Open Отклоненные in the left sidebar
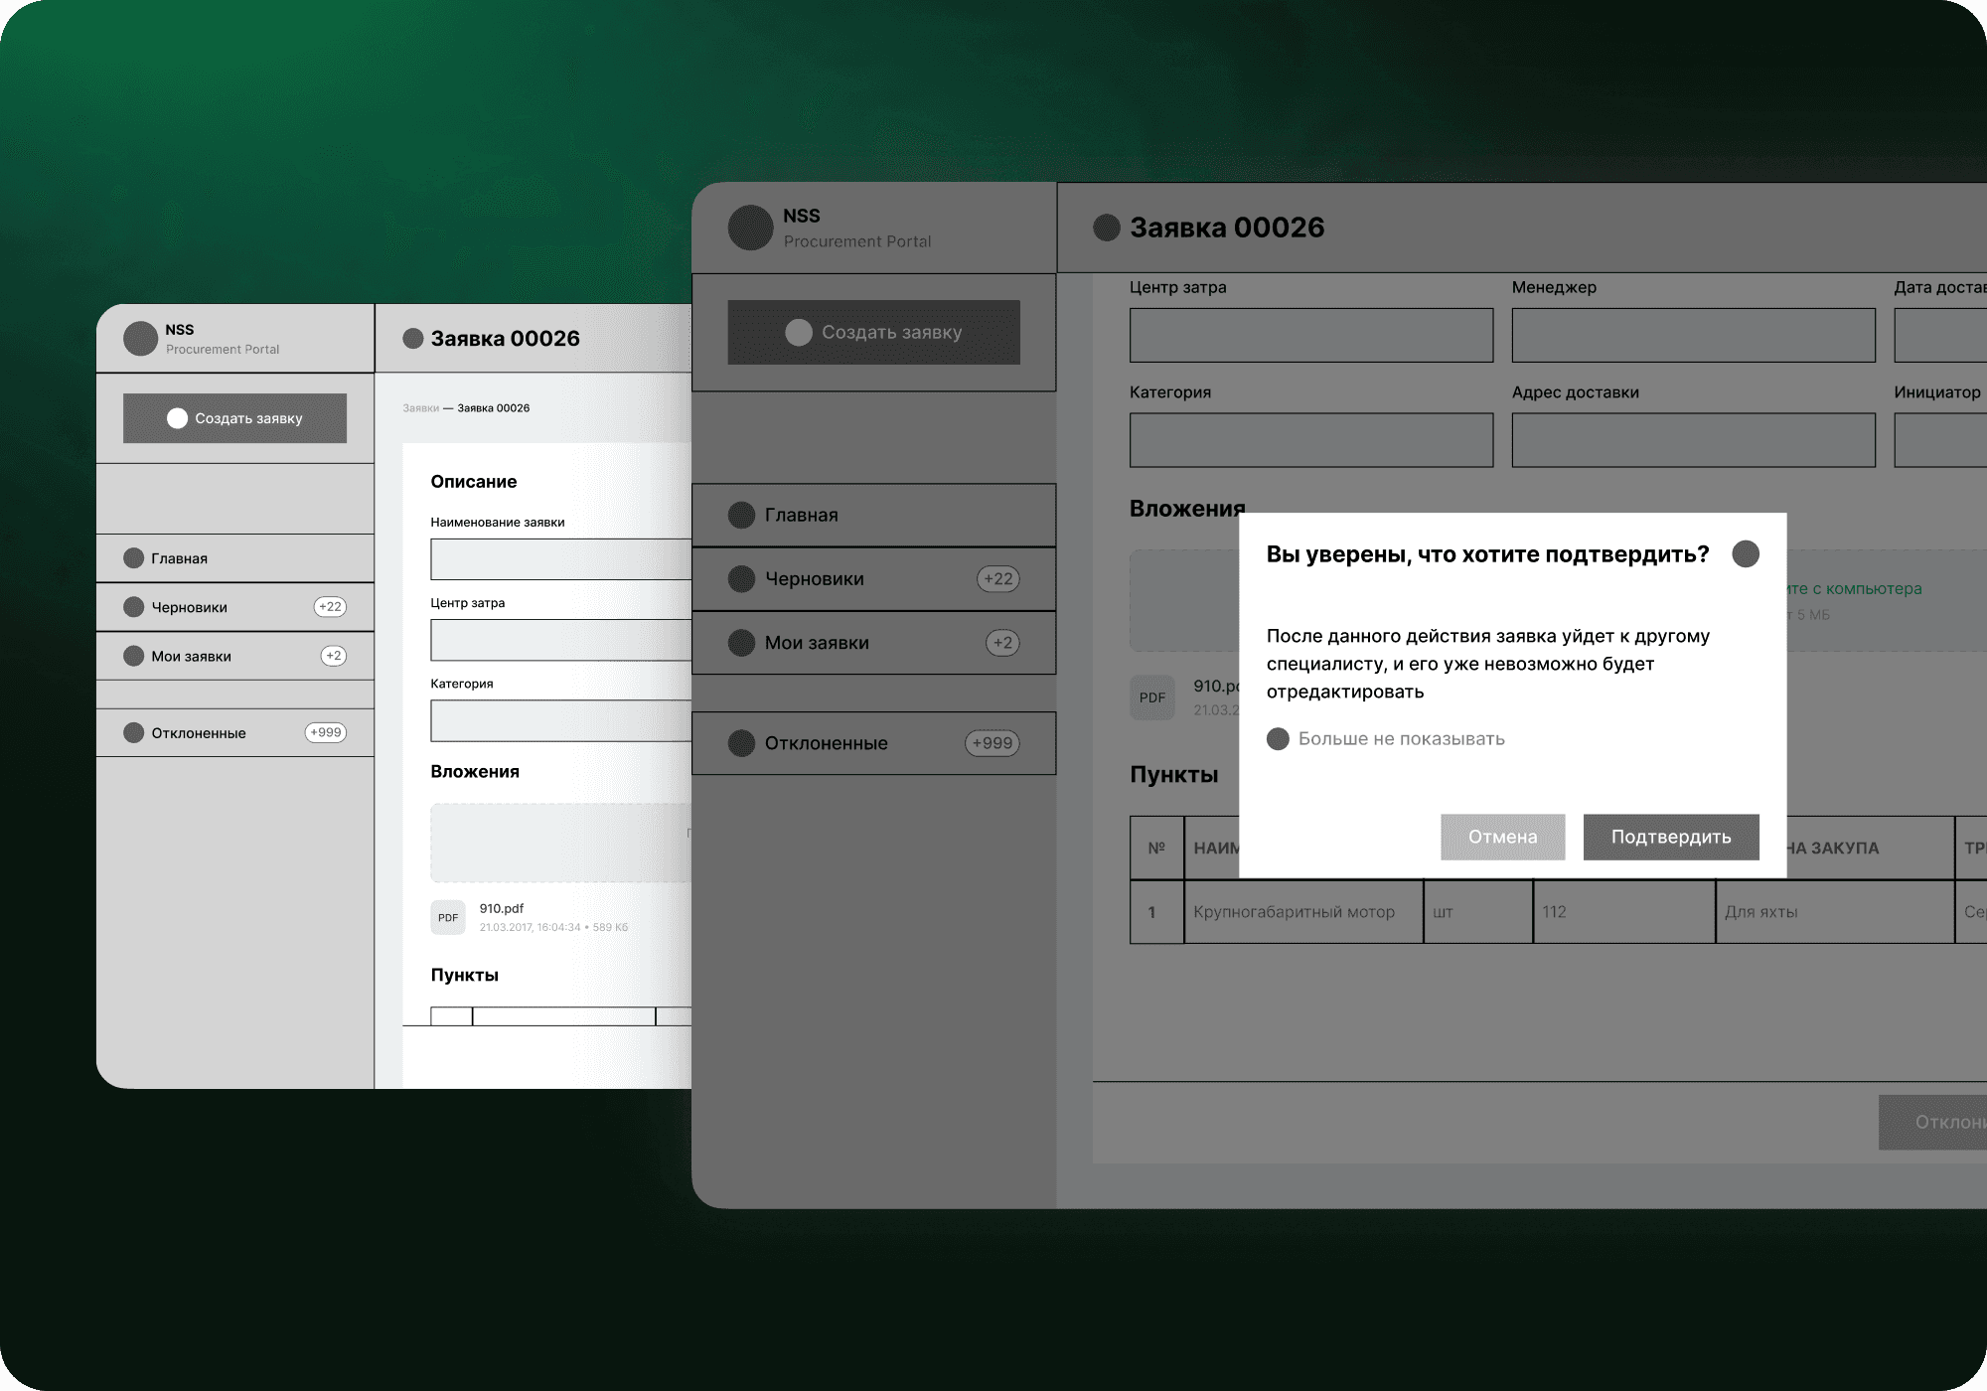 [199, 733]
